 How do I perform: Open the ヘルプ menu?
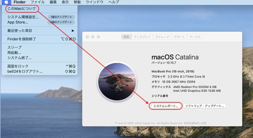click(114, 2)
